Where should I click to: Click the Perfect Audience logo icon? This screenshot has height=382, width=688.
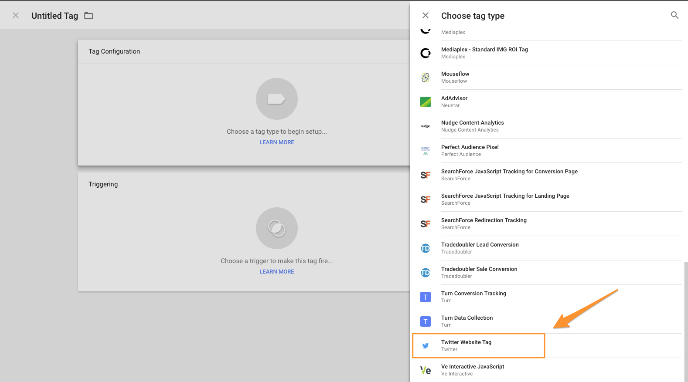click(426, 151)
